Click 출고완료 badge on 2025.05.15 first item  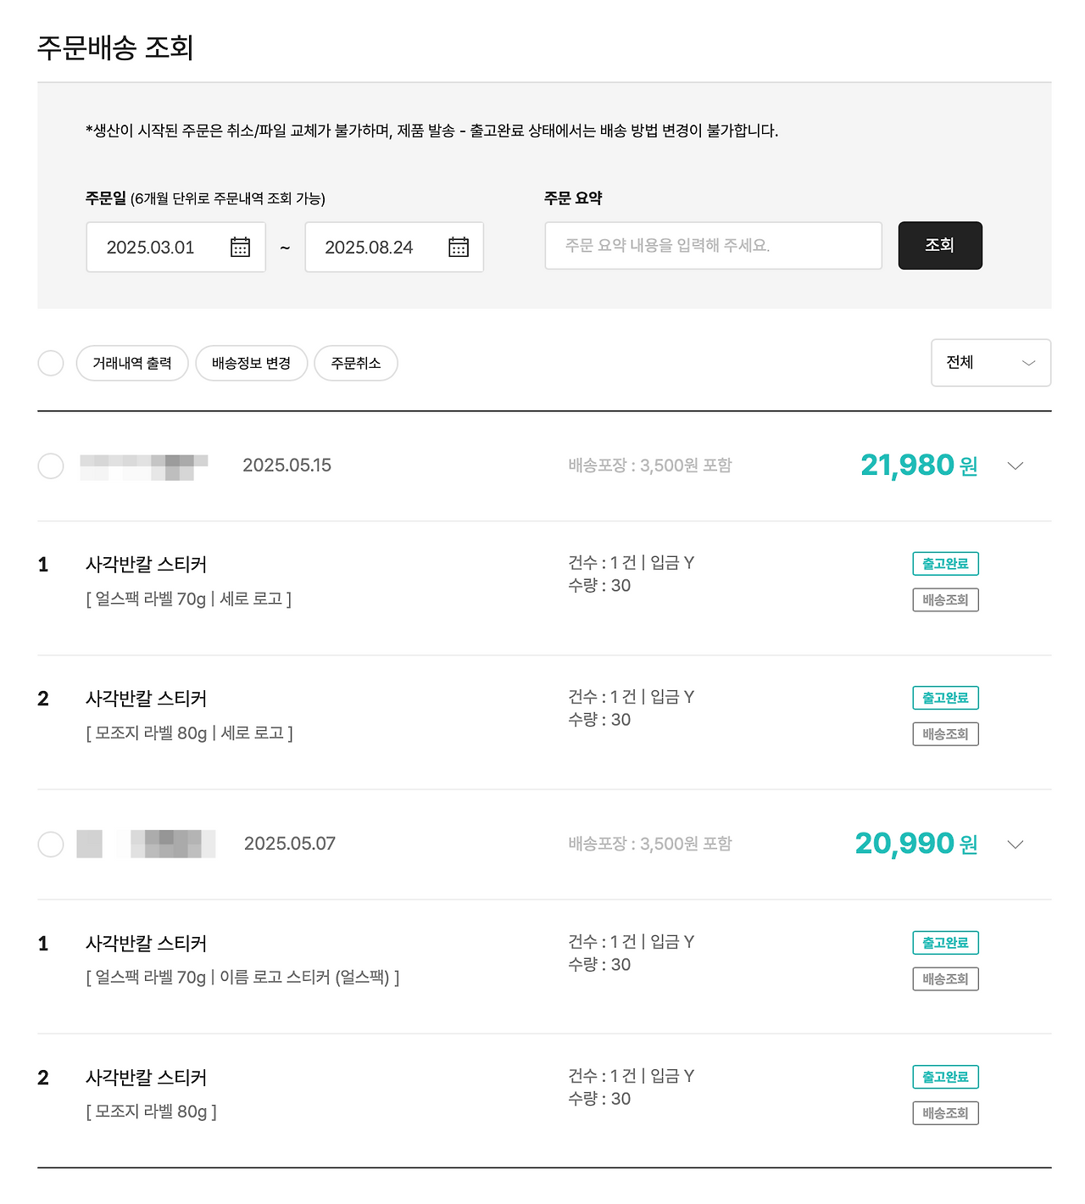click(x=945, y=564)
